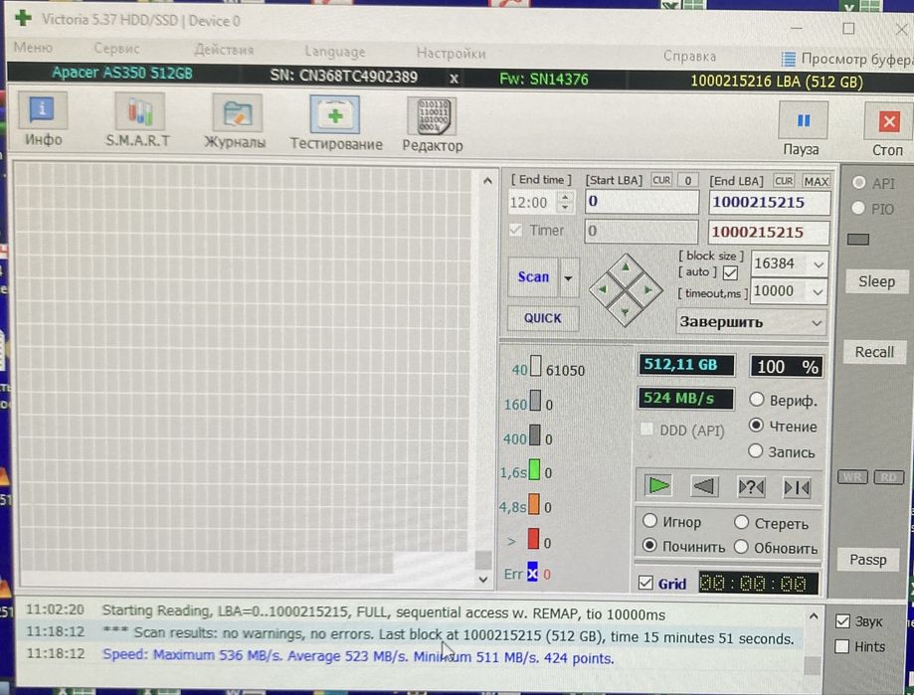
Task: Click the blue Err X marker icon
Action: 532,572
